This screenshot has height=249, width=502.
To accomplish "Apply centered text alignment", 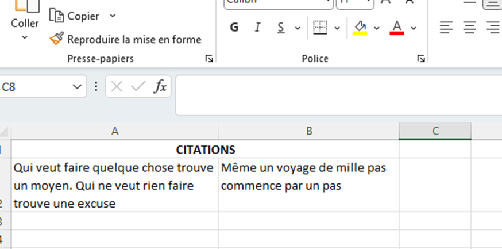I will (470, 27).
